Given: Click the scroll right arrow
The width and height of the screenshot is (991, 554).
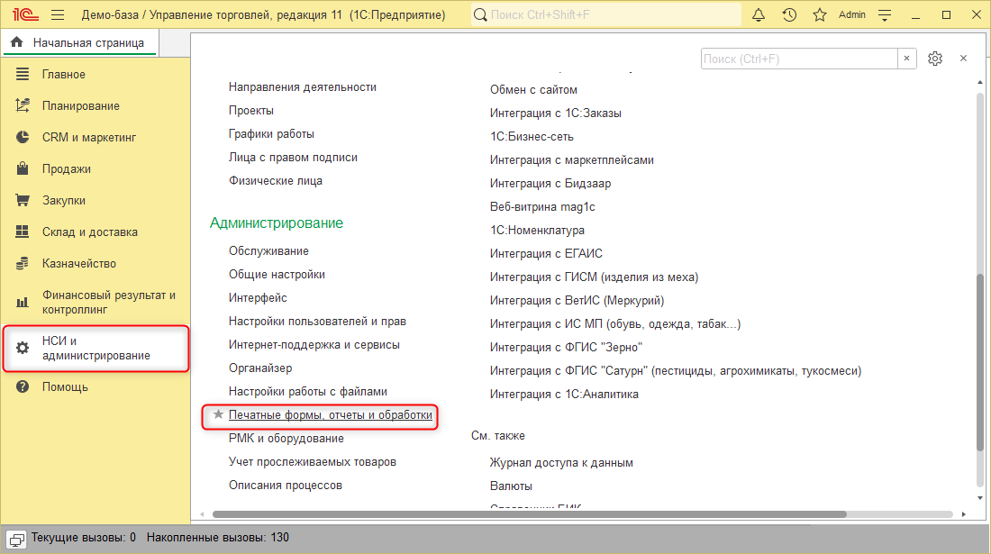Looking at the screenshot, I should pos(963,514).
